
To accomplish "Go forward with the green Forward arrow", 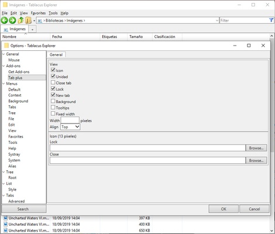I will (x=12, y=20).
